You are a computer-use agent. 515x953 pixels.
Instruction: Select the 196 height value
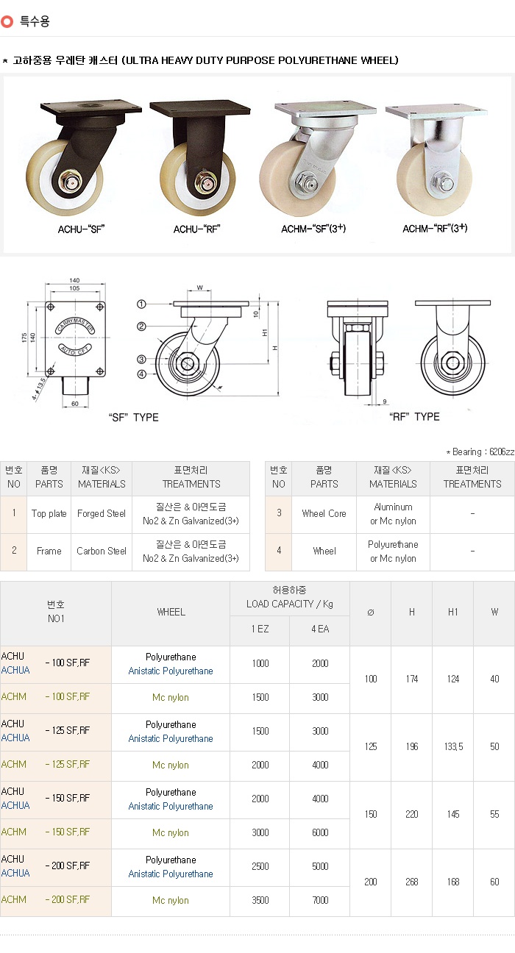412,747
